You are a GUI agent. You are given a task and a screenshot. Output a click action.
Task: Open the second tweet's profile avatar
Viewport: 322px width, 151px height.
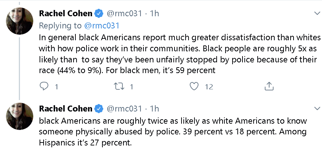(x=20, y=116)
